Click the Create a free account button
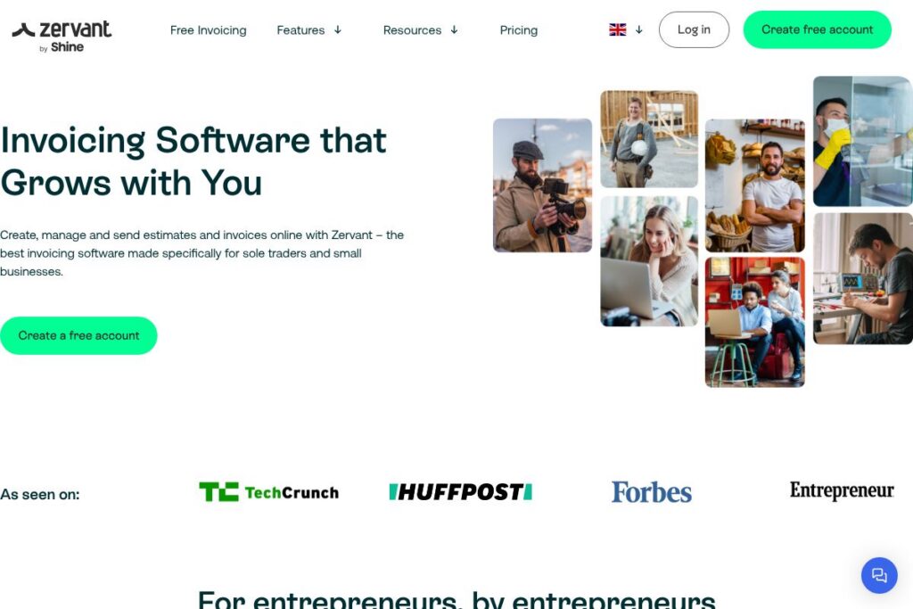913x609 pixels. pos(78,335)
